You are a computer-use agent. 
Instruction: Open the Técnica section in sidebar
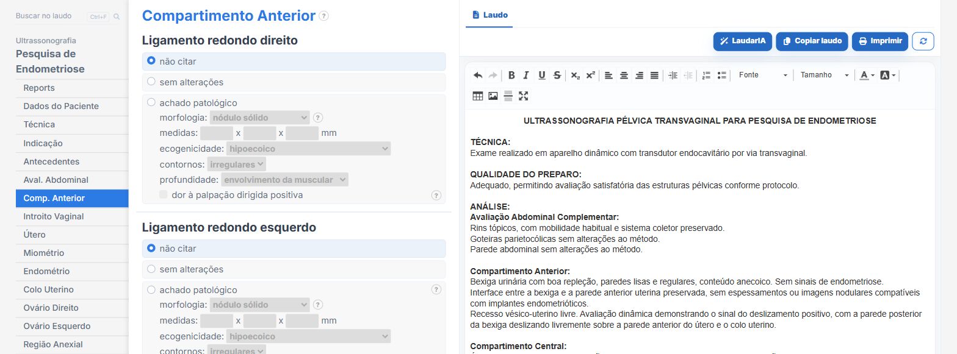click(72, 124)
